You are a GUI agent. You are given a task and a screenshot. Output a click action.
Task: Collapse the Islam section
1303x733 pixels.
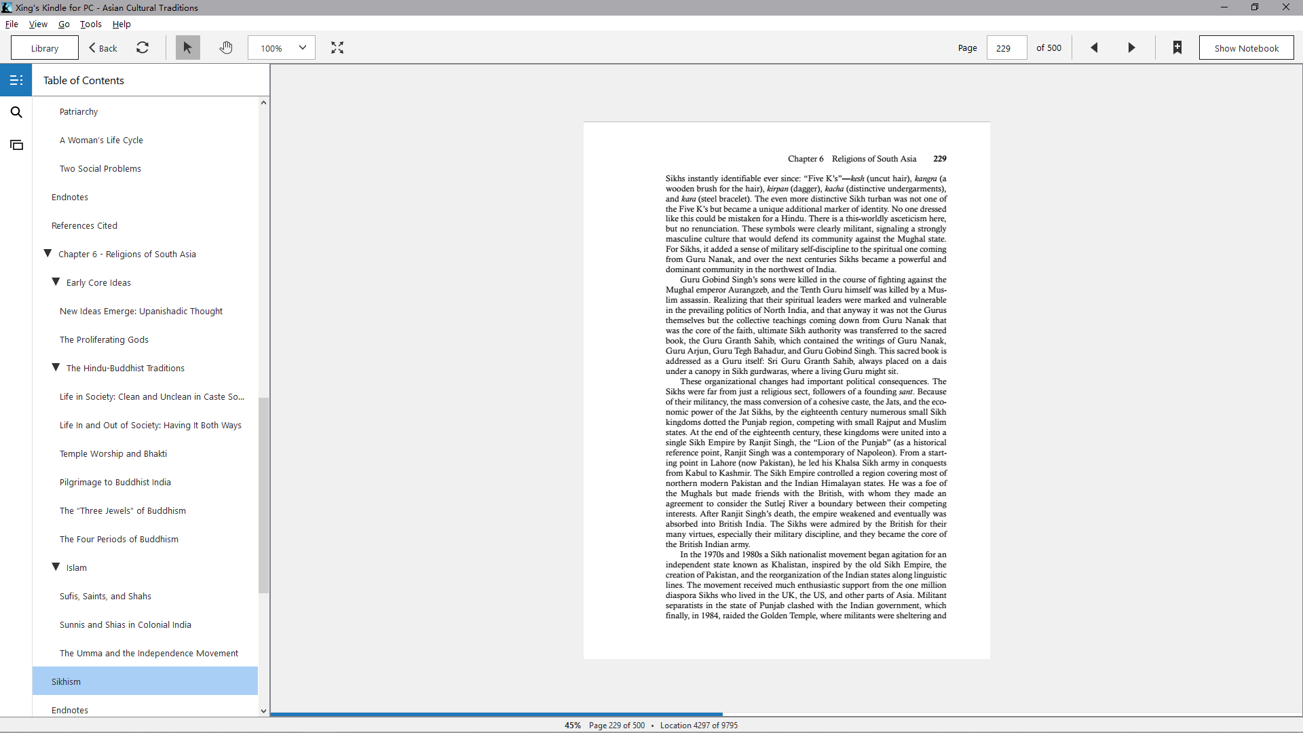pos(56,567)
